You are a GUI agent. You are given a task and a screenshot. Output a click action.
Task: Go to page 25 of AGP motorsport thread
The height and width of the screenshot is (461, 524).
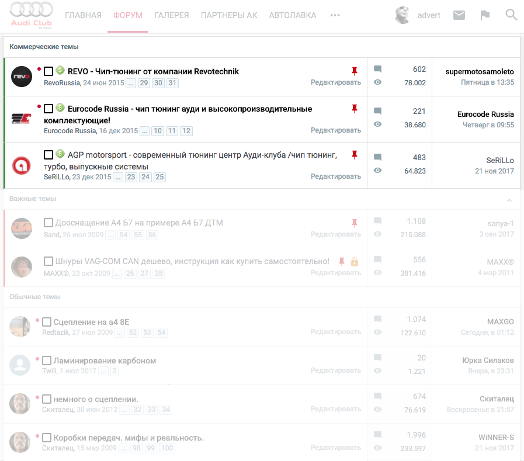[x=159, y=177]
